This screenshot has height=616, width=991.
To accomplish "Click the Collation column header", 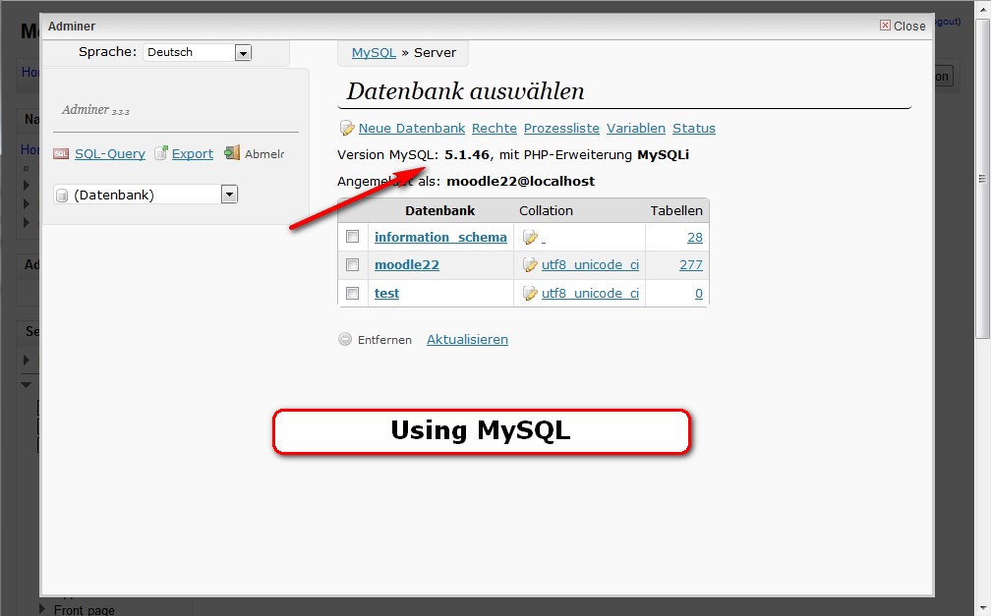I will (x=546, y=211).
